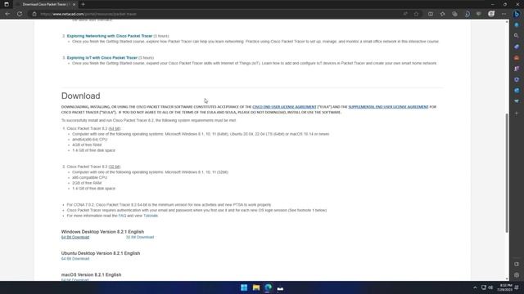The height and width of the screenshot is (294, 524).
Task: Open the Cisco End User License Agreement link
Action: (284, 107)
